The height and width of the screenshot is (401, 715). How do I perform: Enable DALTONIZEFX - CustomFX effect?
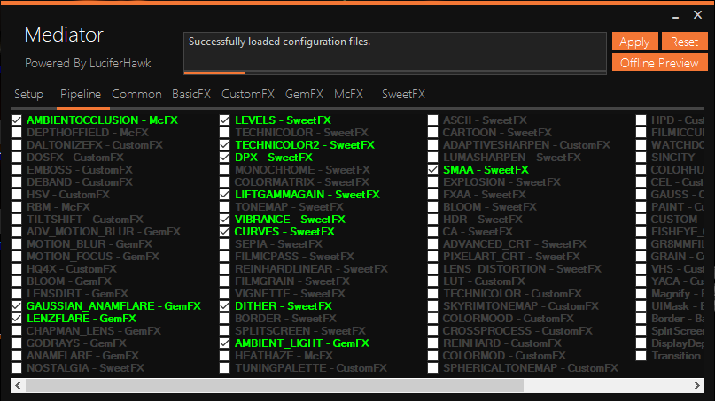point(17,144)
